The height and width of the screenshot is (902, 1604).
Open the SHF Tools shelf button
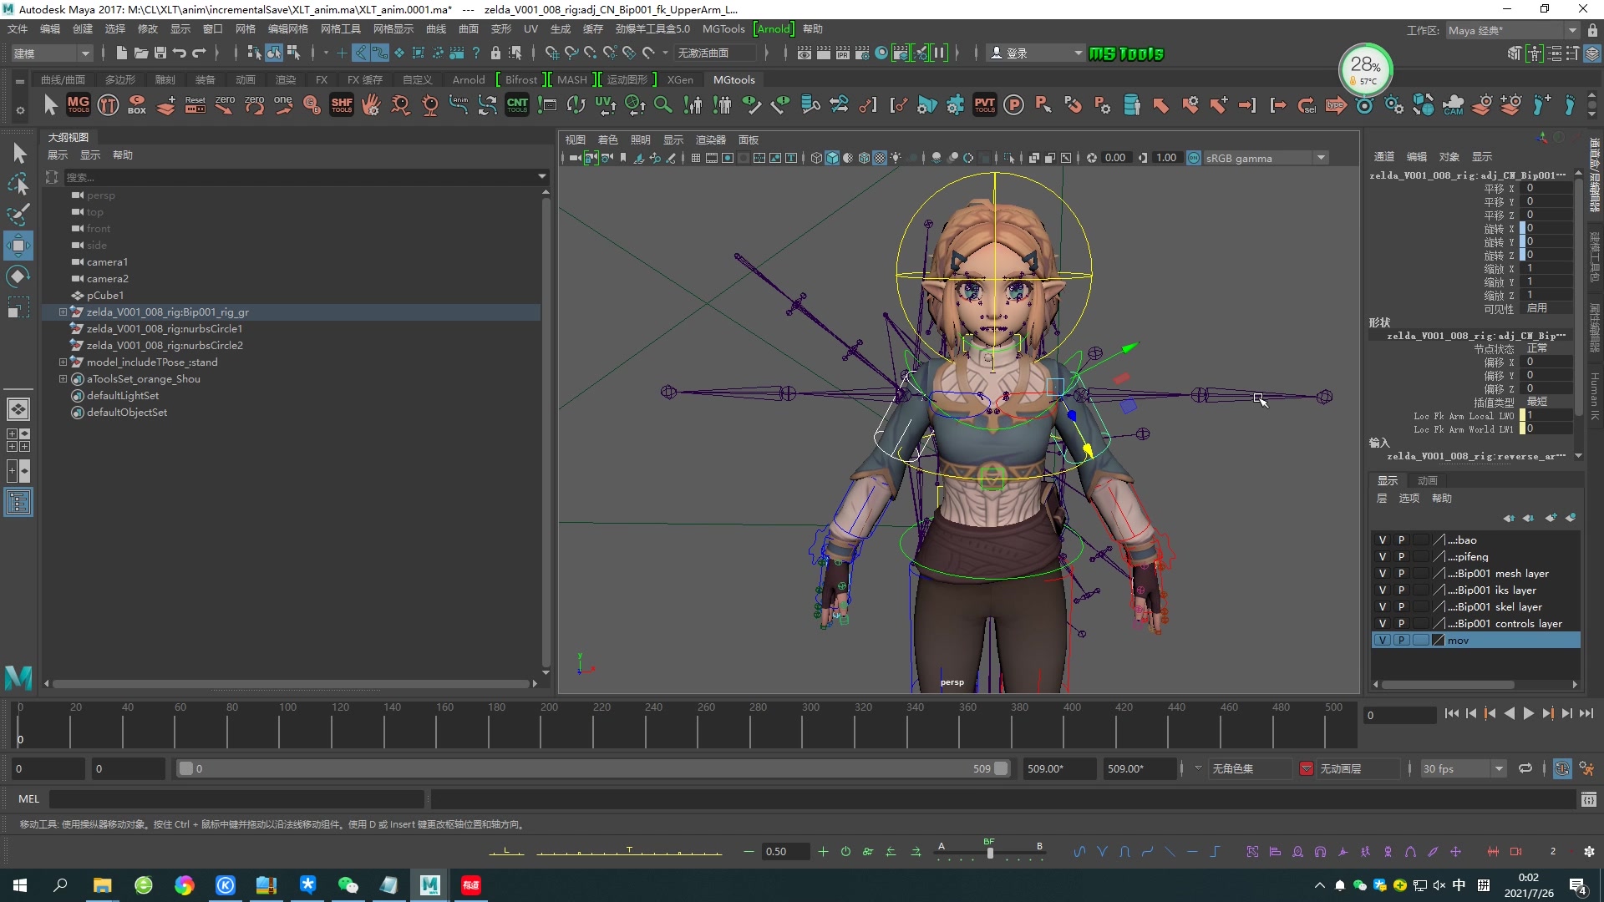(342, 104)
